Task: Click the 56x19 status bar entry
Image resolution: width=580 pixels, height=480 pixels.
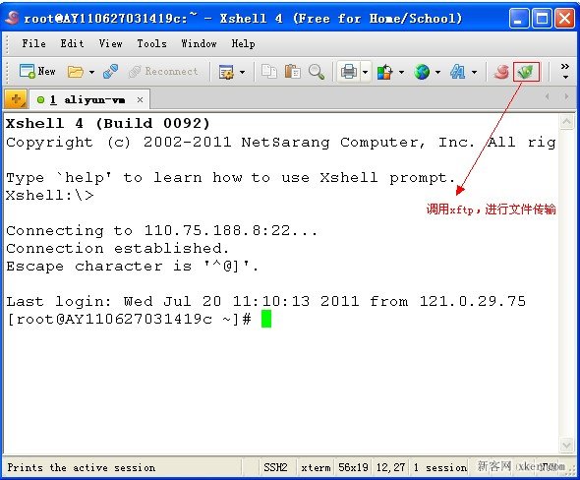Action: (353, 467)
